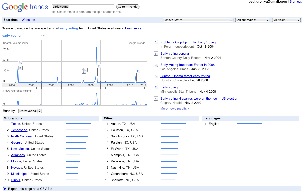Image resolution: width=303 pixels, height=195 pixels.
Task: Click chart flag marker D
Action: click(x=85, y=70)
